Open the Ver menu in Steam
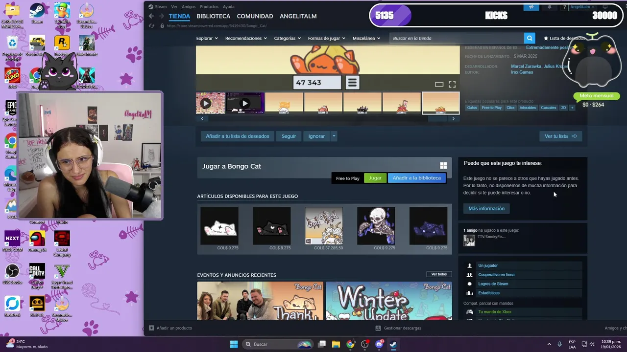This screenshot has height=352, width=627. [174, 7]
